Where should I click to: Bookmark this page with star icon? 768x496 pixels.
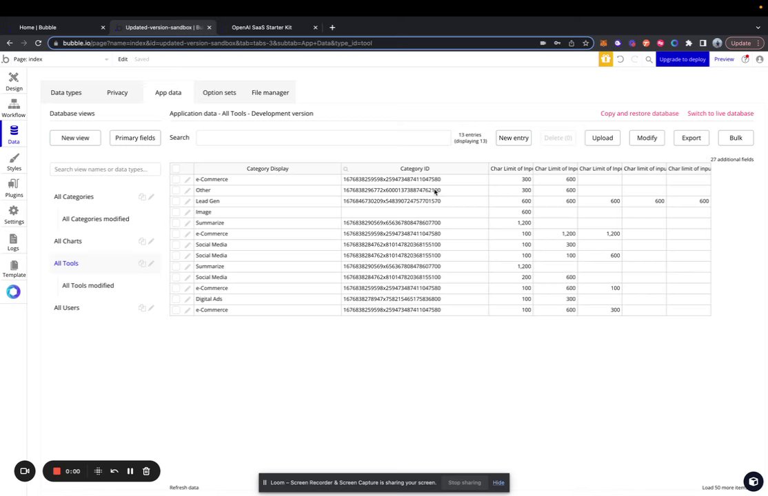coord(586,43)
